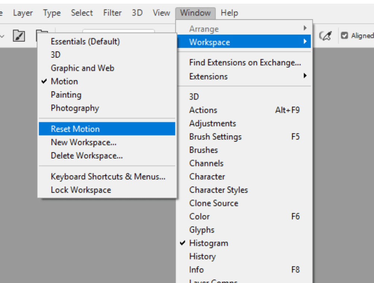The image size is (374, 283).
Task: Click the Workspace submenu arrow
Action: (x=305, y=42)
